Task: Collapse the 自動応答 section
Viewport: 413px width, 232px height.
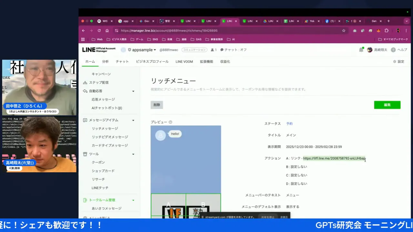Action: (133, 91)
